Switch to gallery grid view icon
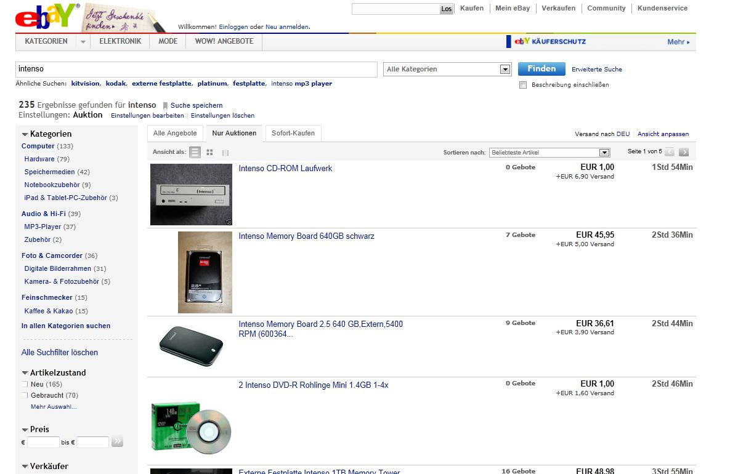Viewport: 738px width, 474px height. point(210,153)
